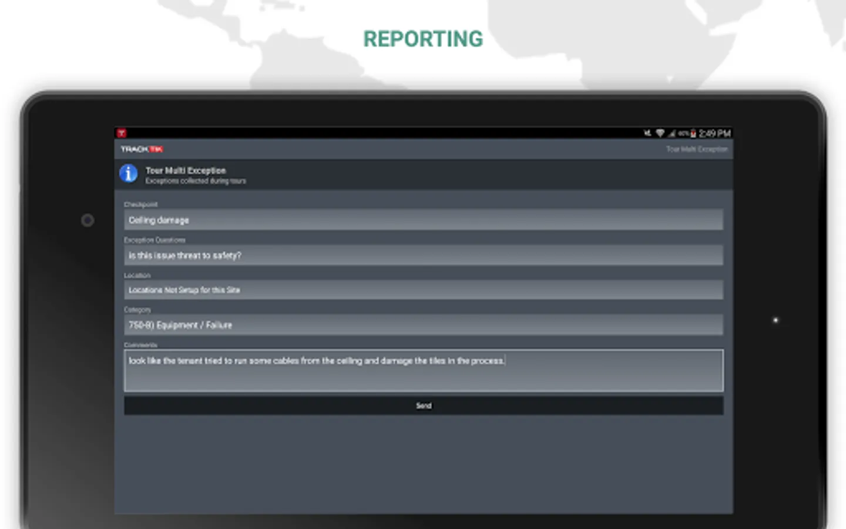
Task: Open the Exception Questions safety threat field
Action: [x=424, y=255]
